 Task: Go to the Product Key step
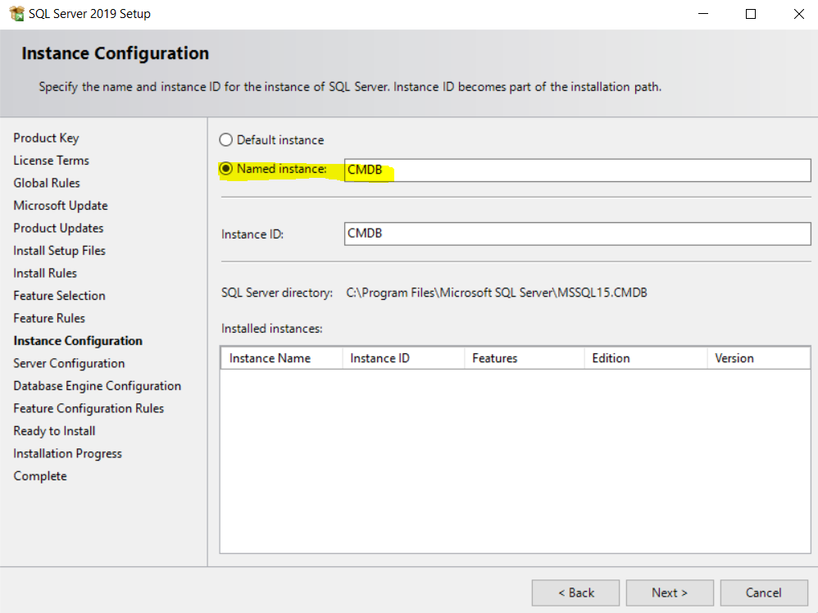pyautogui.click(x=46, y=138)
